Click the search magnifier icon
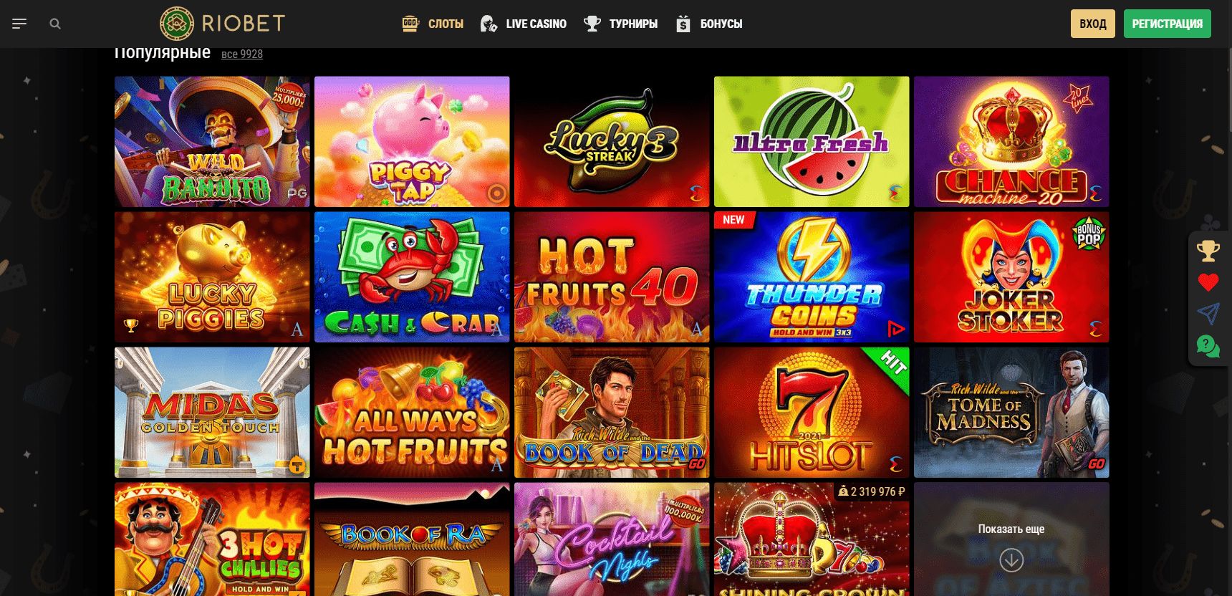Screen dimensions: 1232x596 coord(55,24)
